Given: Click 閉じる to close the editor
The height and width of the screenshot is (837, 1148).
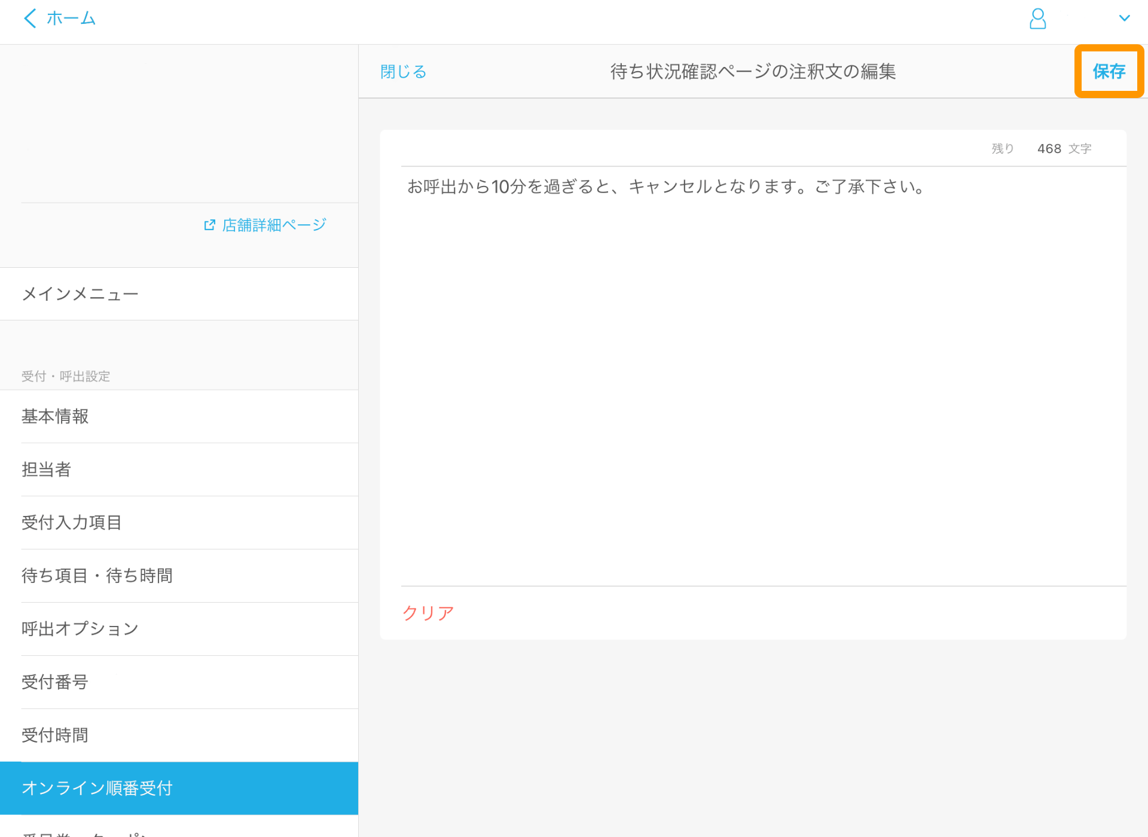Looking at the screenshot, I should (x=404, y=72).
